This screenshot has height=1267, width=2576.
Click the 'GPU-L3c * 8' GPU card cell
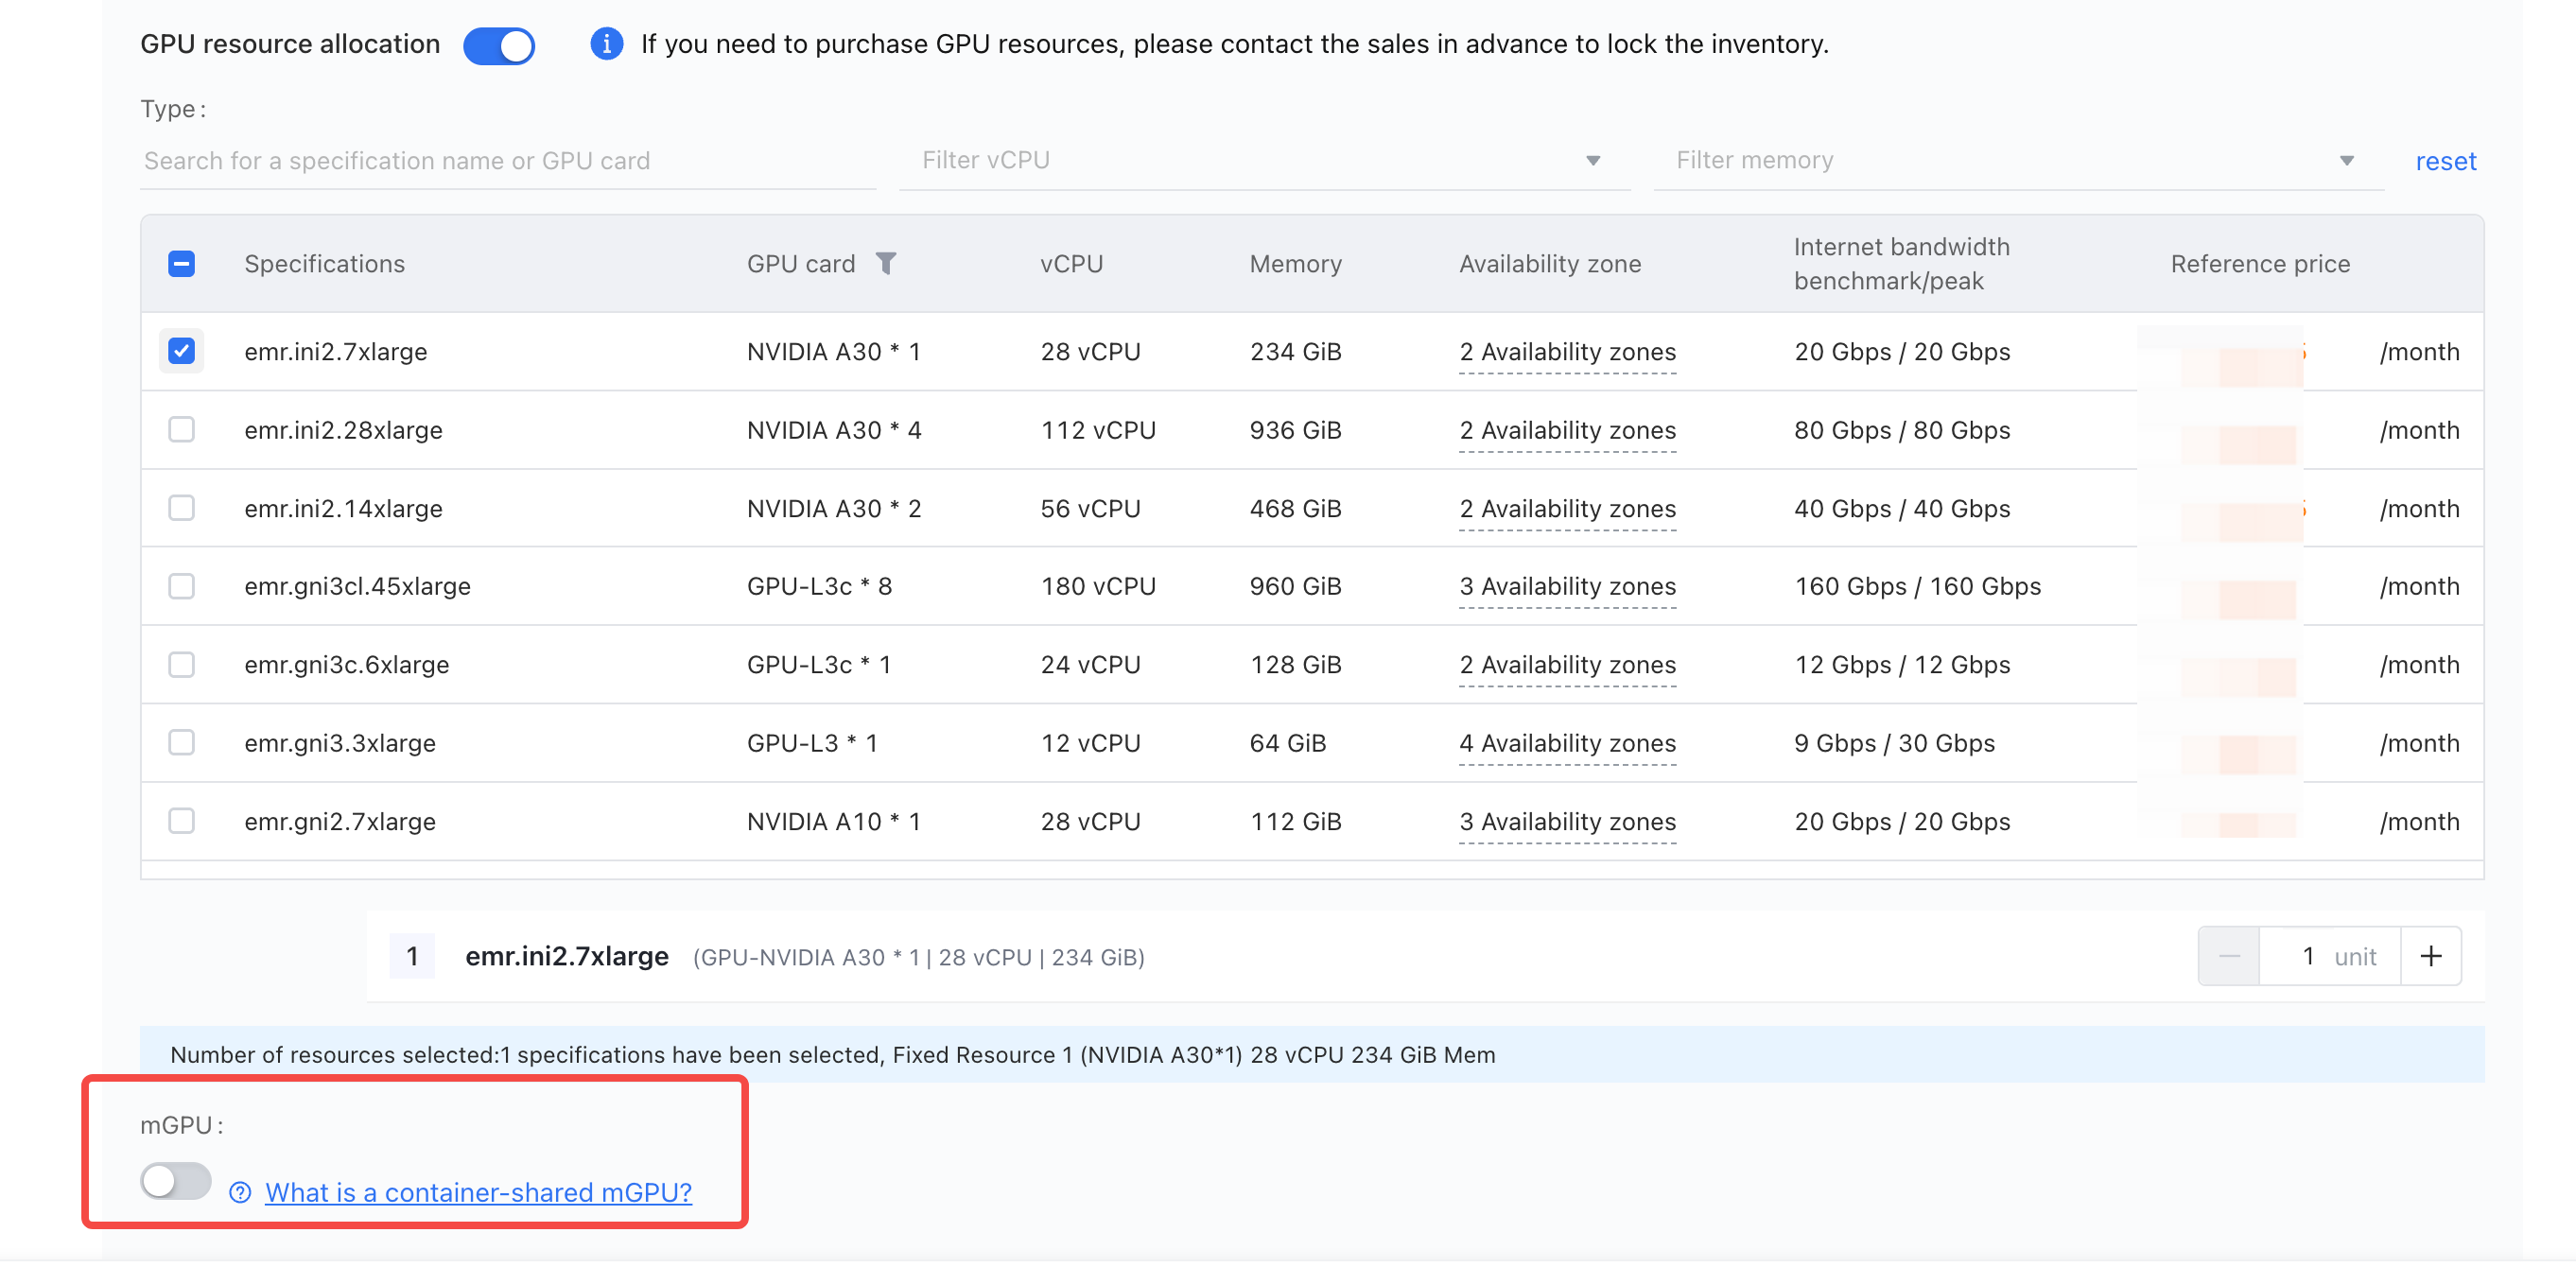[x=819, y=586]
